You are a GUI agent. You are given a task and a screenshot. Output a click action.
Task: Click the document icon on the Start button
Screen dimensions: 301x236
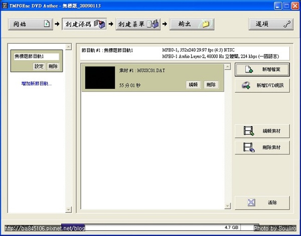pyautogui.click(x=47, y=24)
